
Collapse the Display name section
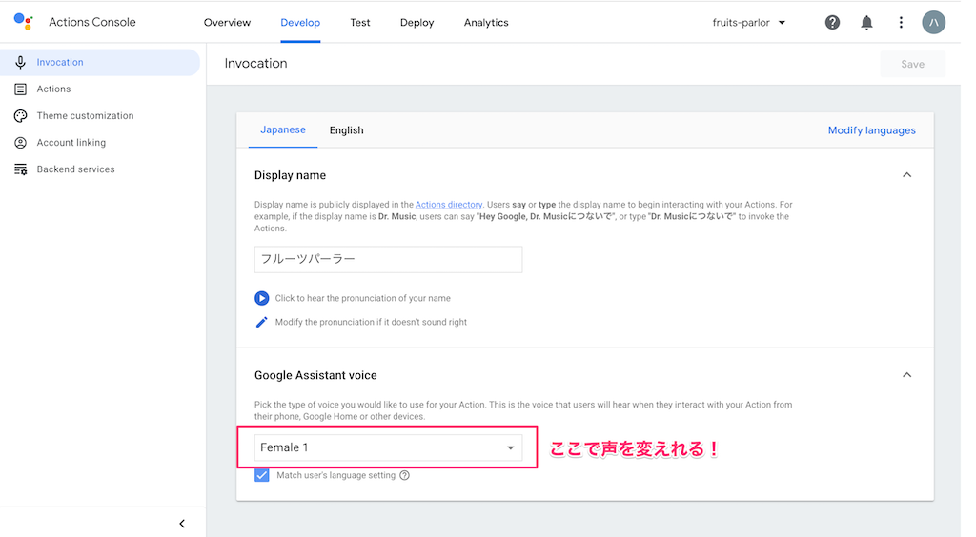pyautogui.click(x=907, y=174)
